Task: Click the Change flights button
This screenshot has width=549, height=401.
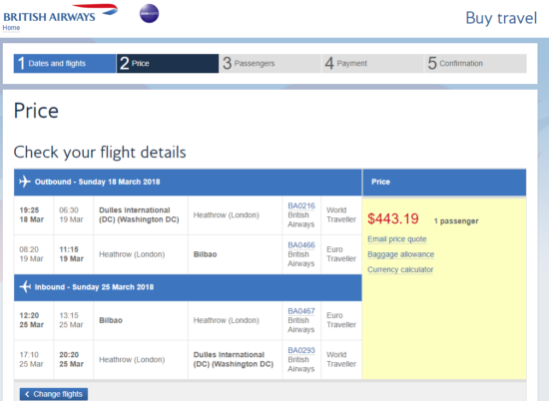Action: (x=54, y=394)
